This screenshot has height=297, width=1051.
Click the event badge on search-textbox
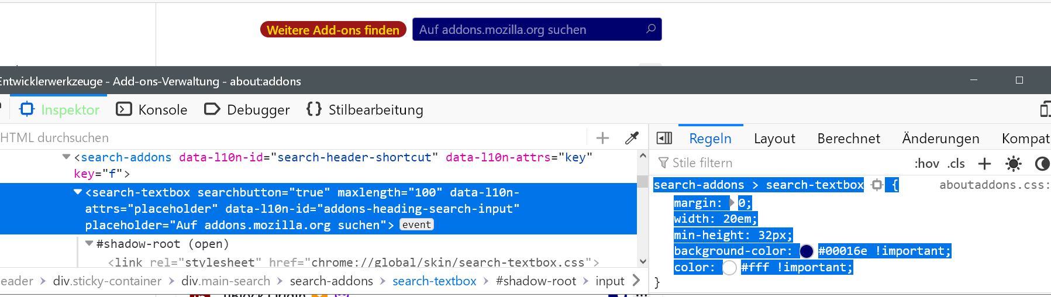pos(416,225)
